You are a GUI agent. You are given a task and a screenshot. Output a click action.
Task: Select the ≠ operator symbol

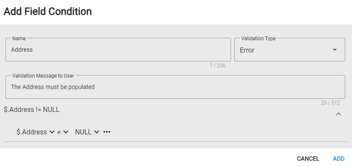click(59, 132)
